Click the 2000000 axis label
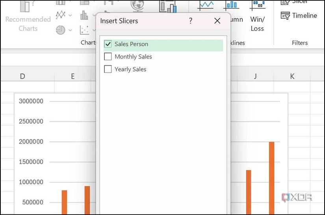This screenshot has width=325, height=215. (31, 142)
